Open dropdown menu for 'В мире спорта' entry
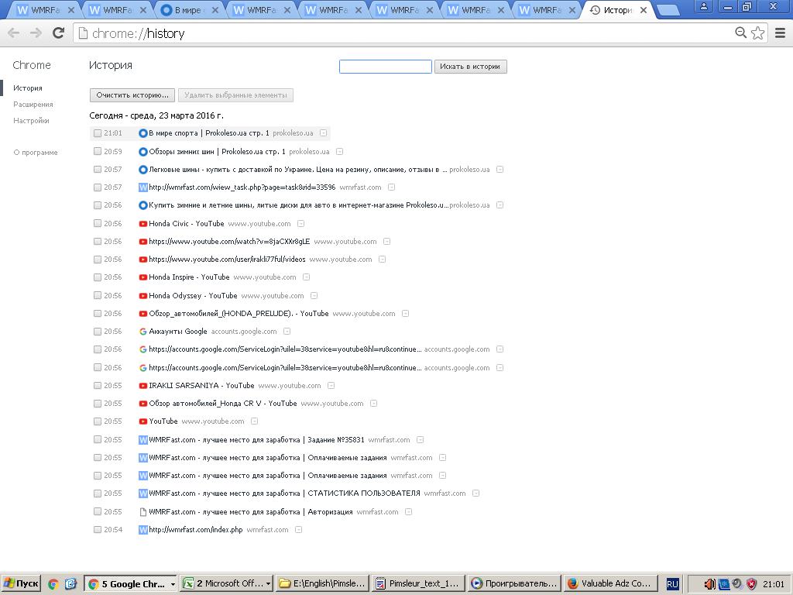The width and height of the screenshot is (793, 595). tap(324, 133)
